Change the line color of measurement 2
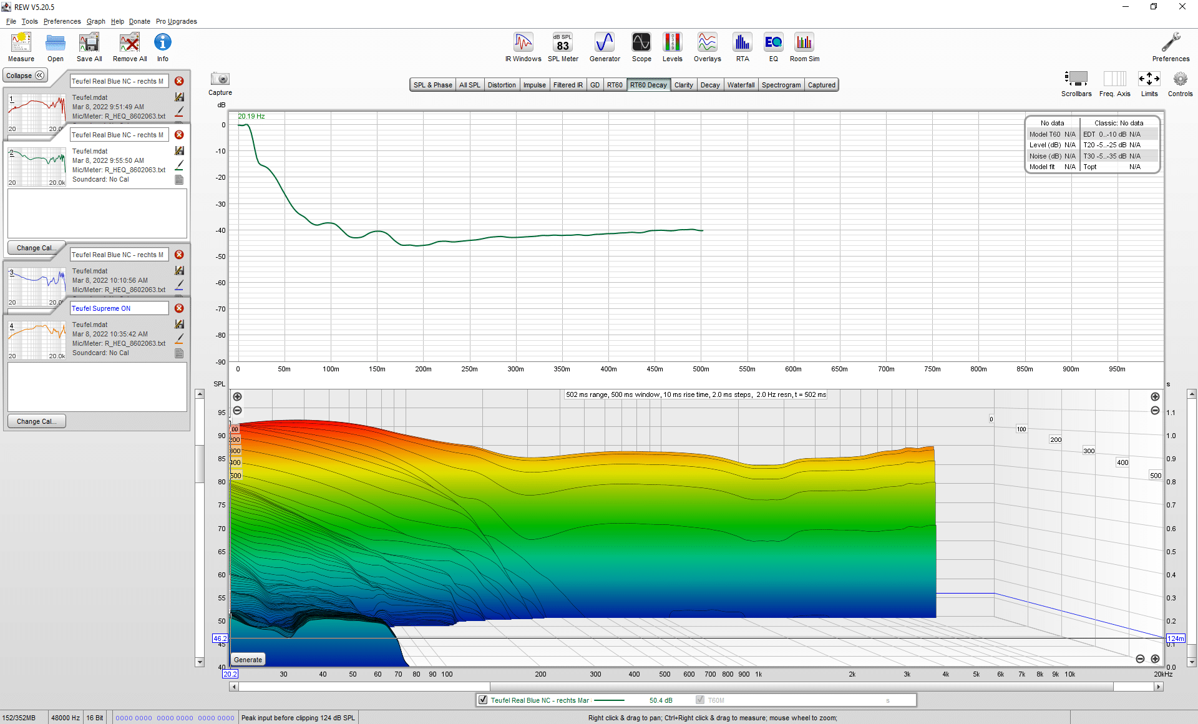Screen dimensions: 1198x724 click(x=179, y=165)
